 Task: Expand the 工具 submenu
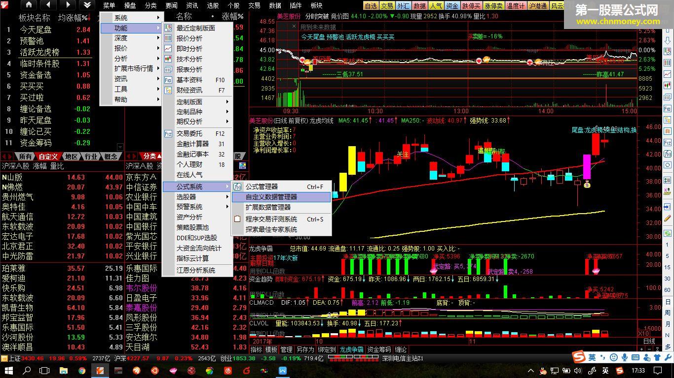(131, 89)
